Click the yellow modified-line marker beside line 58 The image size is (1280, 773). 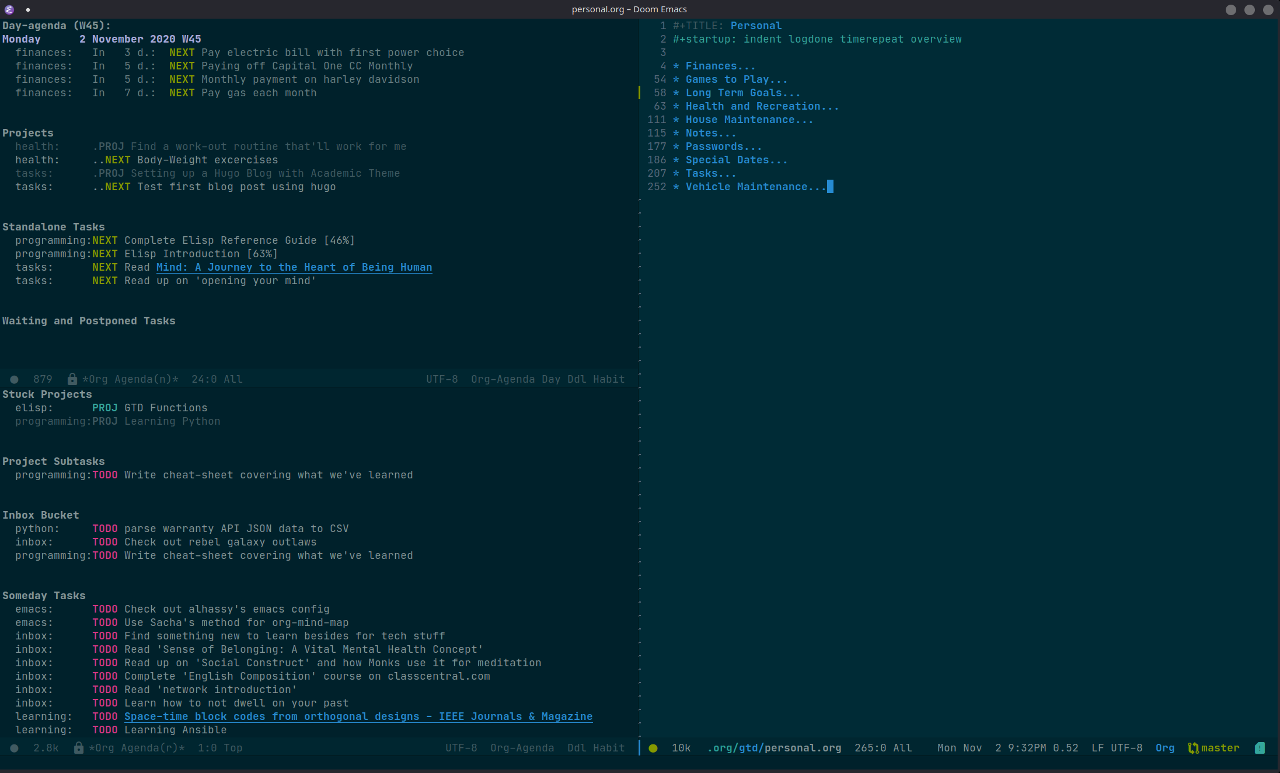coord(640,93)
